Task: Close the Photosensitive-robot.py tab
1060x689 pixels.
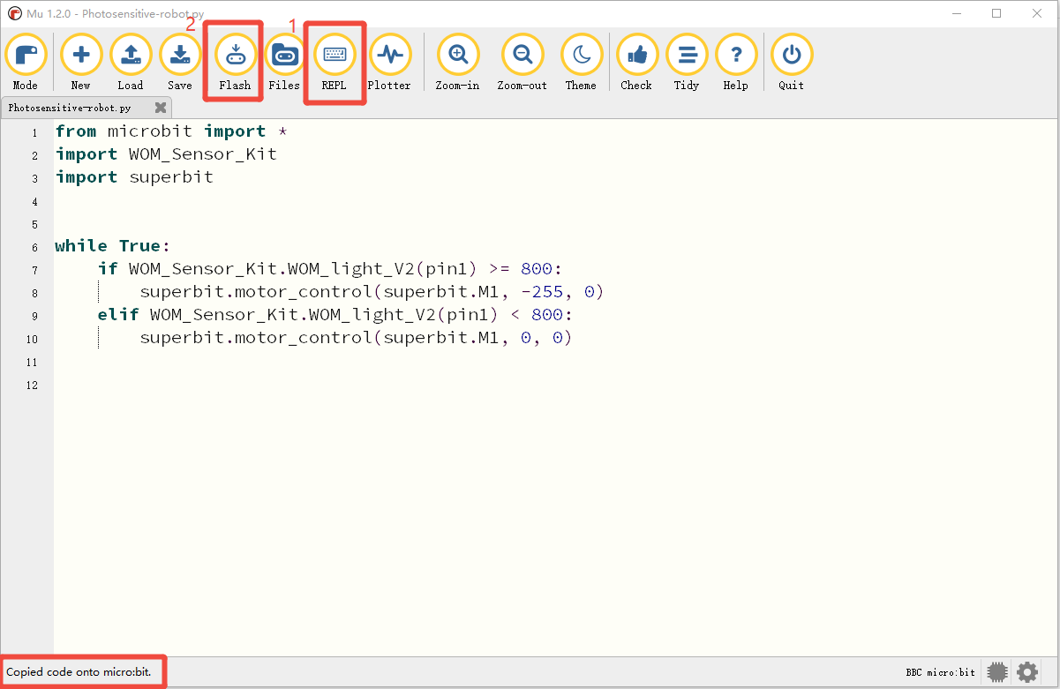Action: (160, 108)
